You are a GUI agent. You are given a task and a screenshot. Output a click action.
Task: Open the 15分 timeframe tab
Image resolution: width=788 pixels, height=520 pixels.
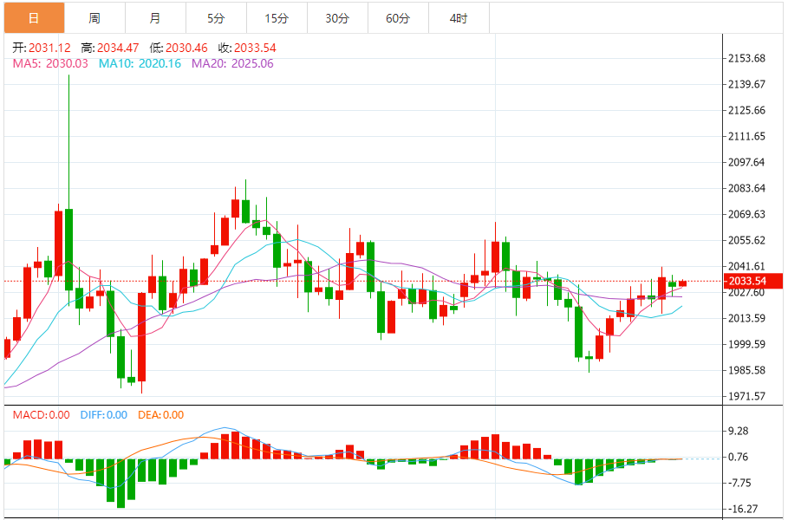277,18
